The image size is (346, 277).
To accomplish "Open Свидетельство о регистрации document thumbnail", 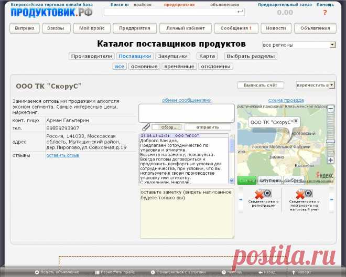I will 264,198.
